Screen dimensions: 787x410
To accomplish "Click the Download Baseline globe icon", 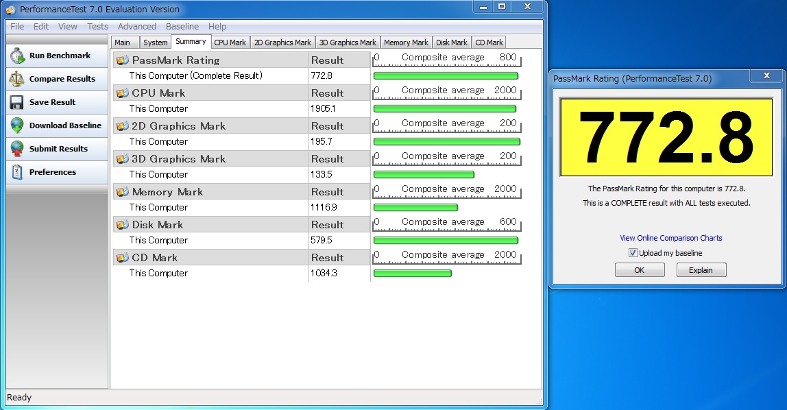I will (x=17, y=125).
